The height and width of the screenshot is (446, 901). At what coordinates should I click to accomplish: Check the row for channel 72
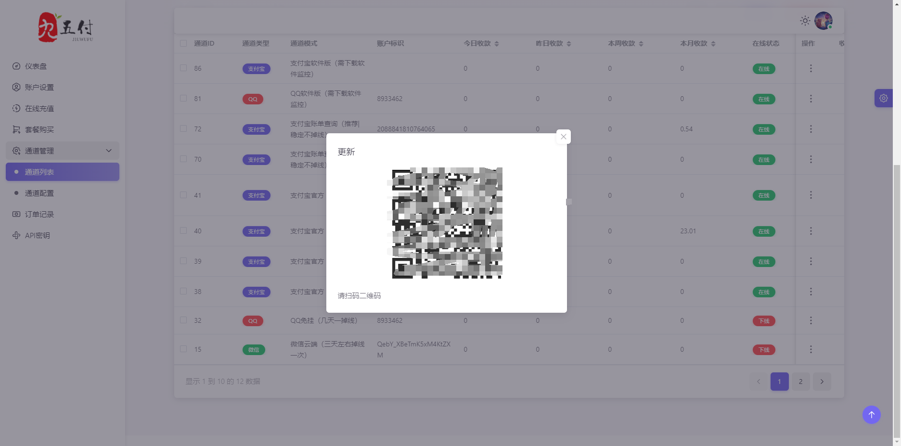coord(183,128)
